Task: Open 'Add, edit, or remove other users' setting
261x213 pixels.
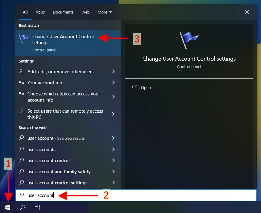Action: [68, 71]
